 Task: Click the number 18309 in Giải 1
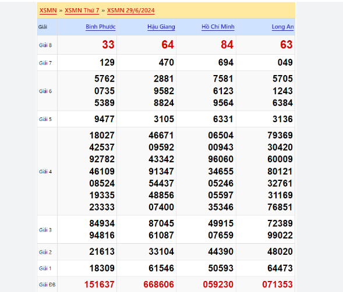(x=102, y=268)
